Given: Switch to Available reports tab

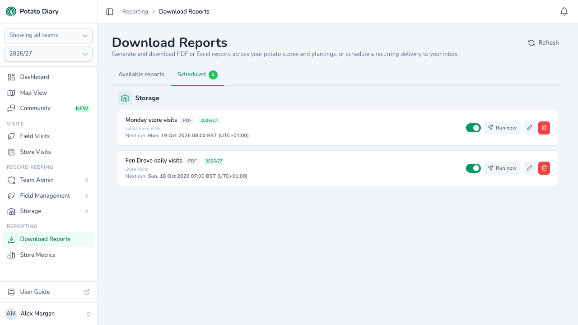Looking at the screenshot, I should click(141, 74).
